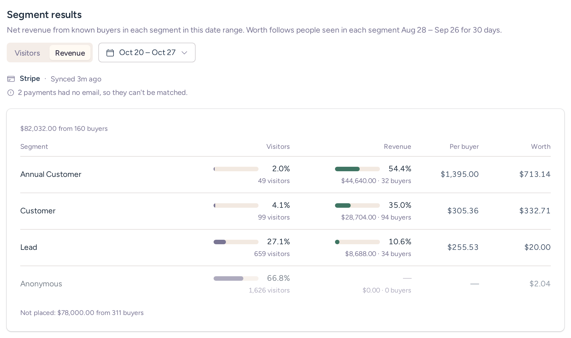The width and height of the screenshot is (571, 338).
Task: Click the Segment results heading
Action: click(x=44, y=15)
